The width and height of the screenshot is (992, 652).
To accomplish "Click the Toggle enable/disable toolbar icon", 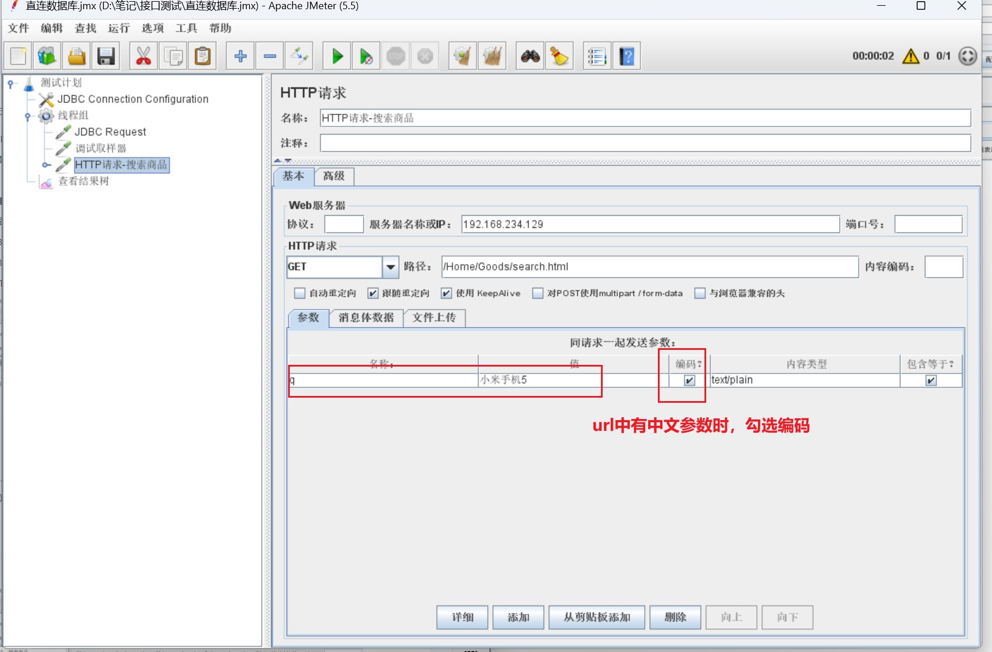I will (x=299, y=56).
